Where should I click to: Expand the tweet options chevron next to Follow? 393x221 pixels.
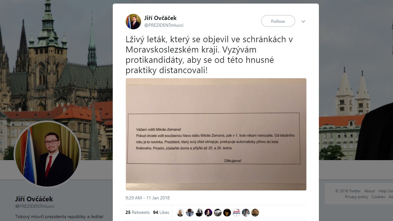[303, 22]
